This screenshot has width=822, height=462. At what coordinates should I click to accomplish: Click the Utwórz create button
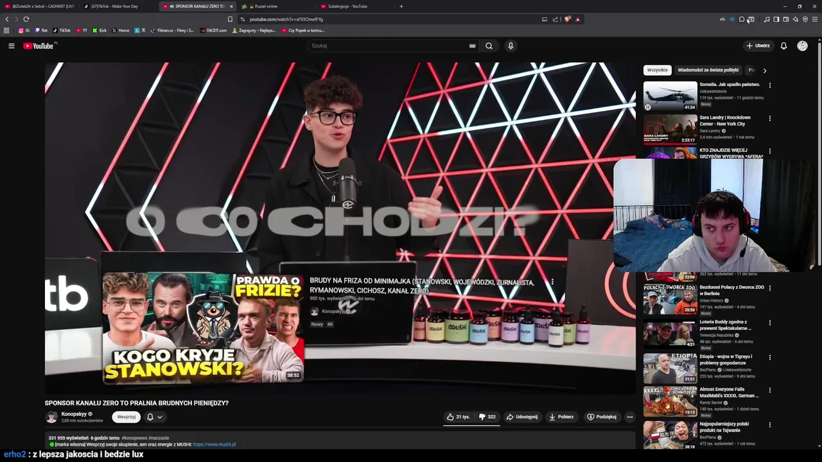758,46
